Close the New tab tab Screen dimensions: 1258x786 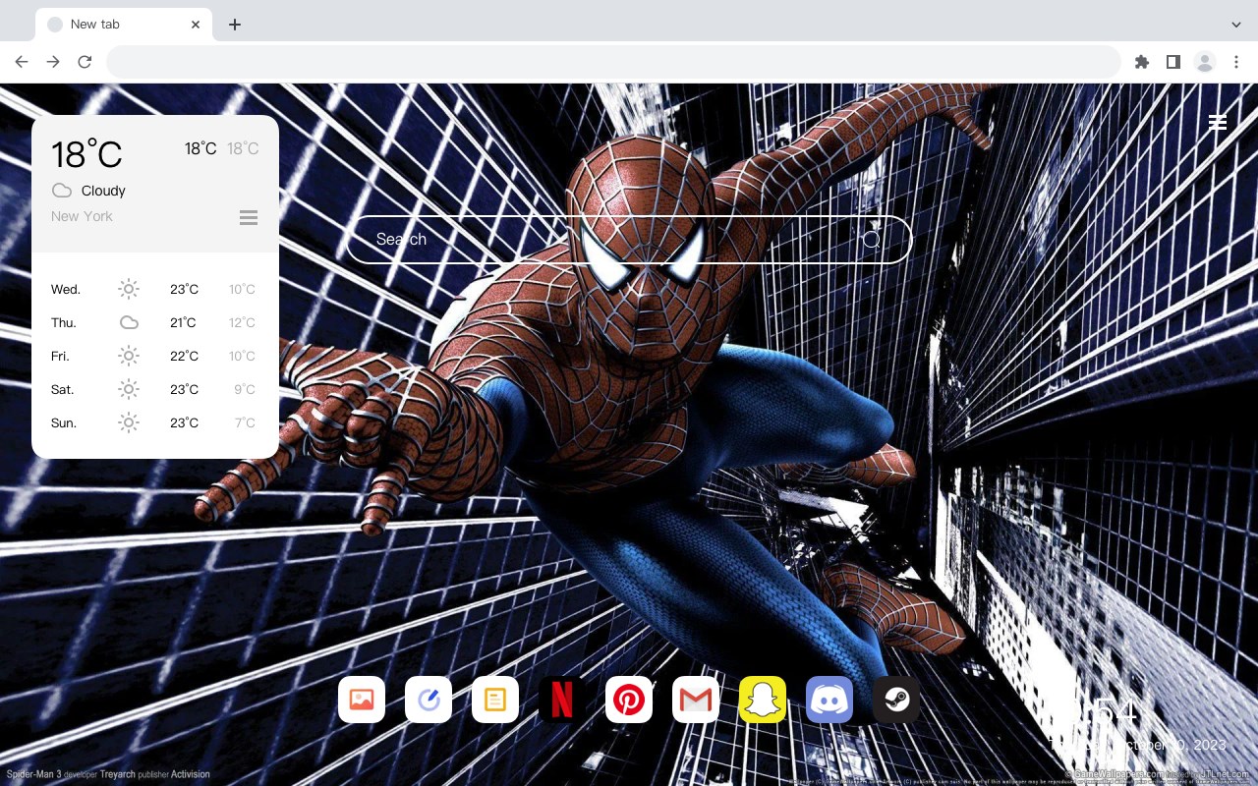coord(196,25)
